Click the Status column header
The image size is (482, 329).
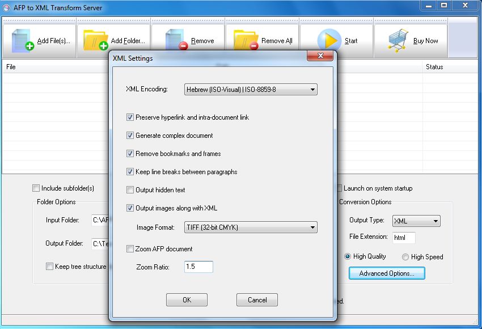450,67
